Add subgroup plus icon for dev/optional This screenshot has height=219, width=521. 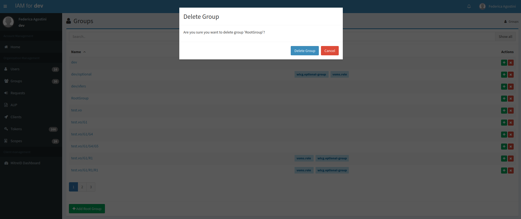504,75
